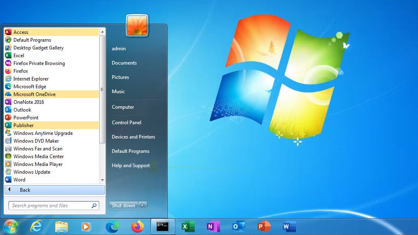Launch Excel from the Start menu list
The height and width of the screenshot is (235, 418).
(52, 55)
